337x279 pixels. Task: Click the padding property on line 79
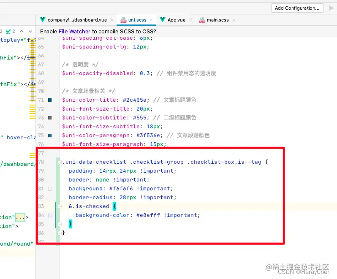(80, 171)
